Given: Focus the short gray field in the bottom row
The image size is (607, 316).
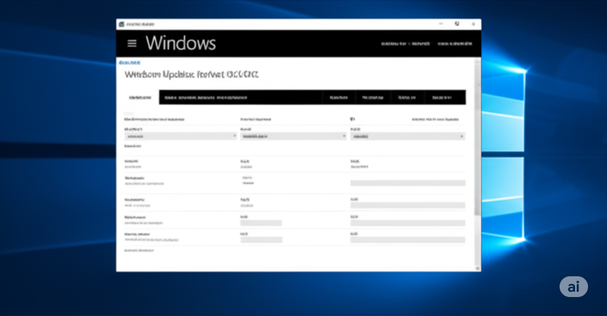Looking at the screenshot, I should pyautogui.click(x=261, y=240).
